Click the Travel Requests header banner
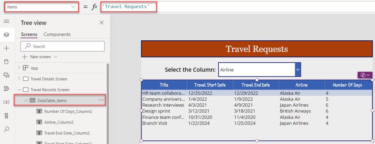Screen dimensions: 375x144 click(257, 49)
